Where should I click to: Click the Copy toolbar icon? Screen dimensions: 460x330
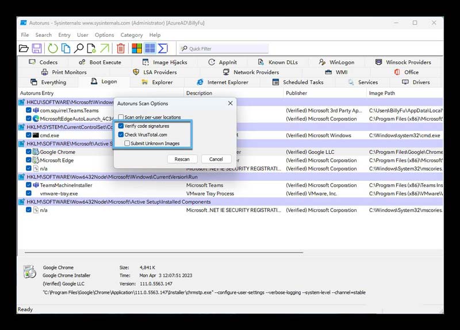click(66, 48)
